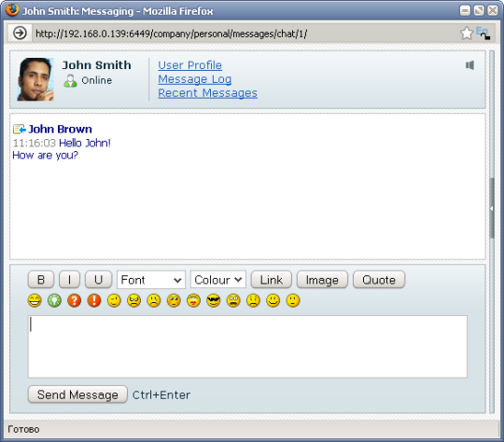Click the John Brown sender name
Viewport: 504px width, 442px height.
pyautogui.click(x=60, y=129)
